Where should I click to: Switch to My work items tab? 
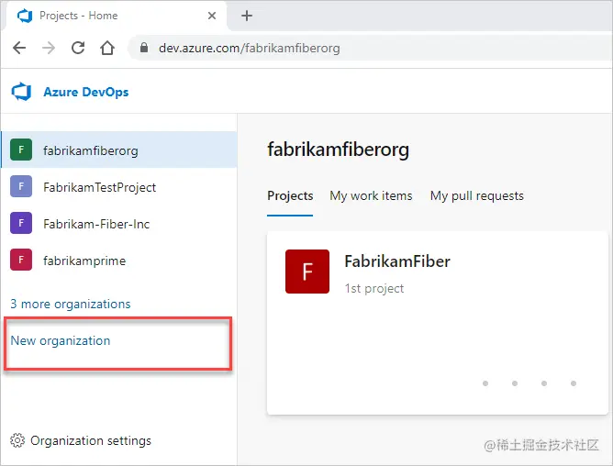(x=371, y=195)
